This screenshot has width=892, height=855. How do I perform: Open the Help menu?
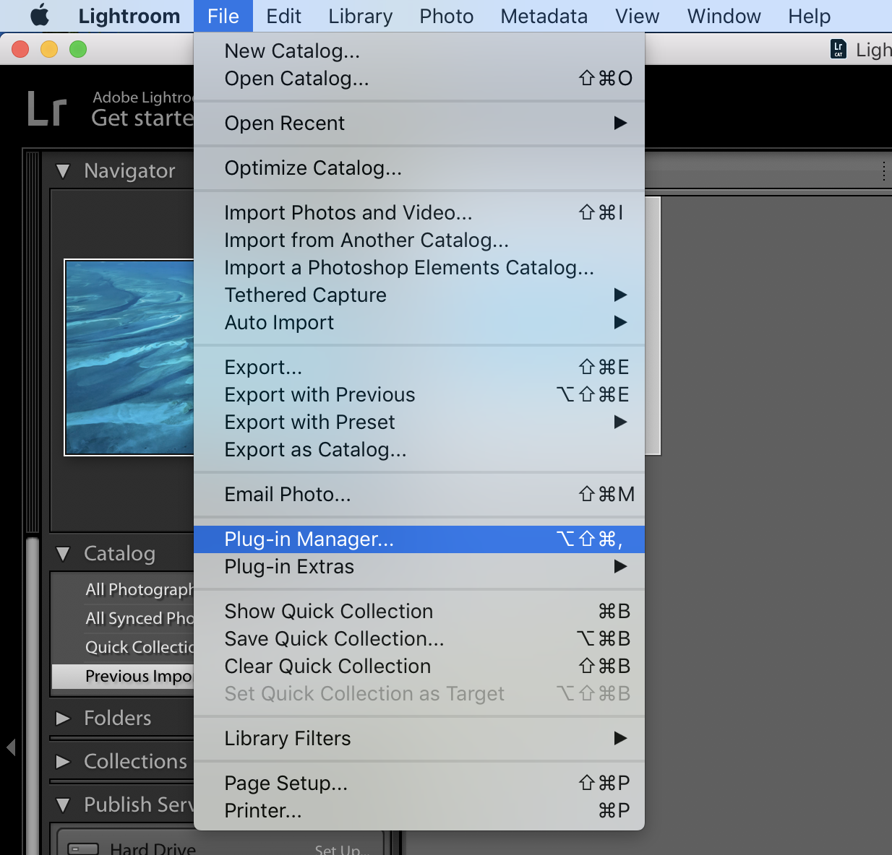pos(809,16)
